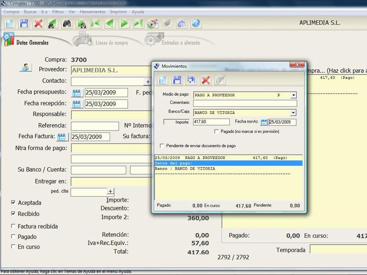Switch to Datos Generales tab
Screen dimensions: 367x275
coord(32,43)
